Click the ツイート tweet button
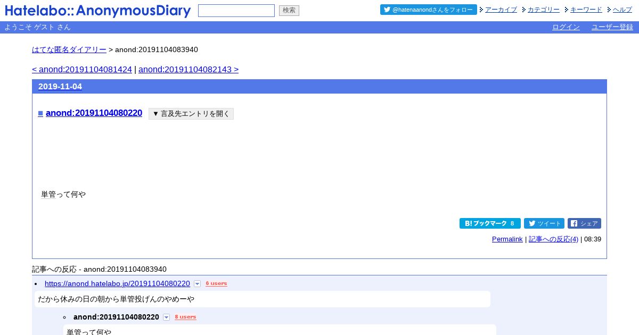Screen dimensions: 639x335 (544, 223)
